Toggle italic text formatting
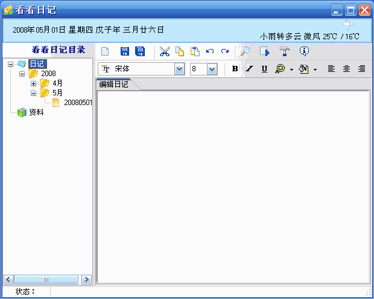This screenshot has height=299, width=374. [249, 69]
